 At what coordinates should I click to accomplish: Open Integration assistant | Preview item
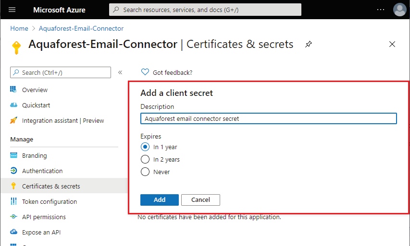coord(63,120)
